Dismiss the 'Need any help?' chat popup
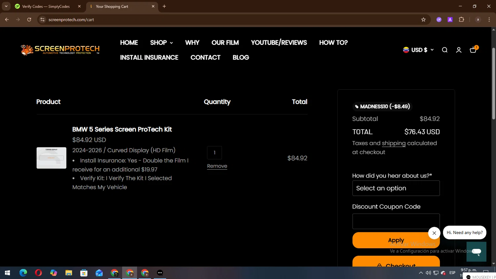496x279 pixels. [434, 233]
